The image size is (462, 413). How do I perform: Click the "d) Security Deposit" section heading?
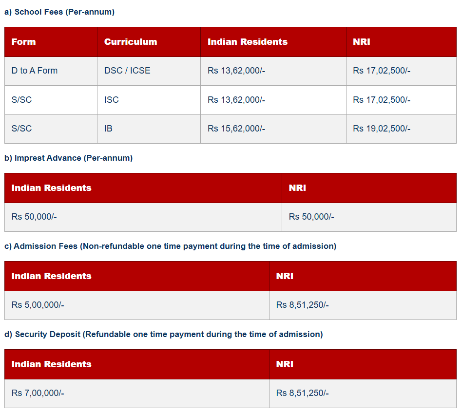tap(163, 335)
